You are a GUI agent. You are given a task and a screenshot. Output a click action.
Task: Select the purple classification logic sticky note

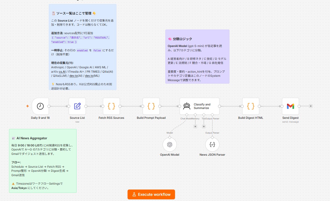[197, 57]
